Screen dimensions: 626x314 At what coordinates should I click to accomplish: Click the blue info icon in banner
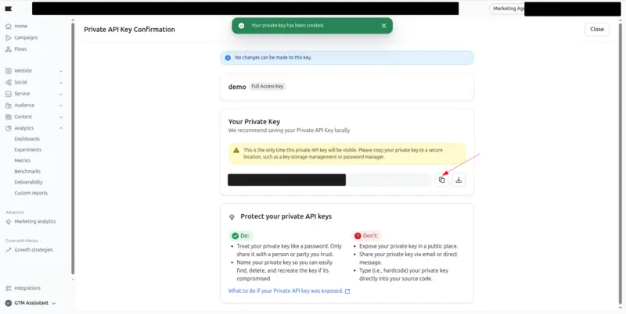[x=228, y=57]
